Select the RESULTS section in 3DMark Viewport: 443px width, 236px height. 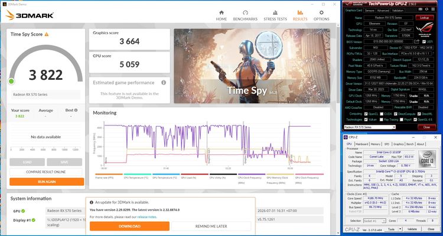[x=300, y=15]
